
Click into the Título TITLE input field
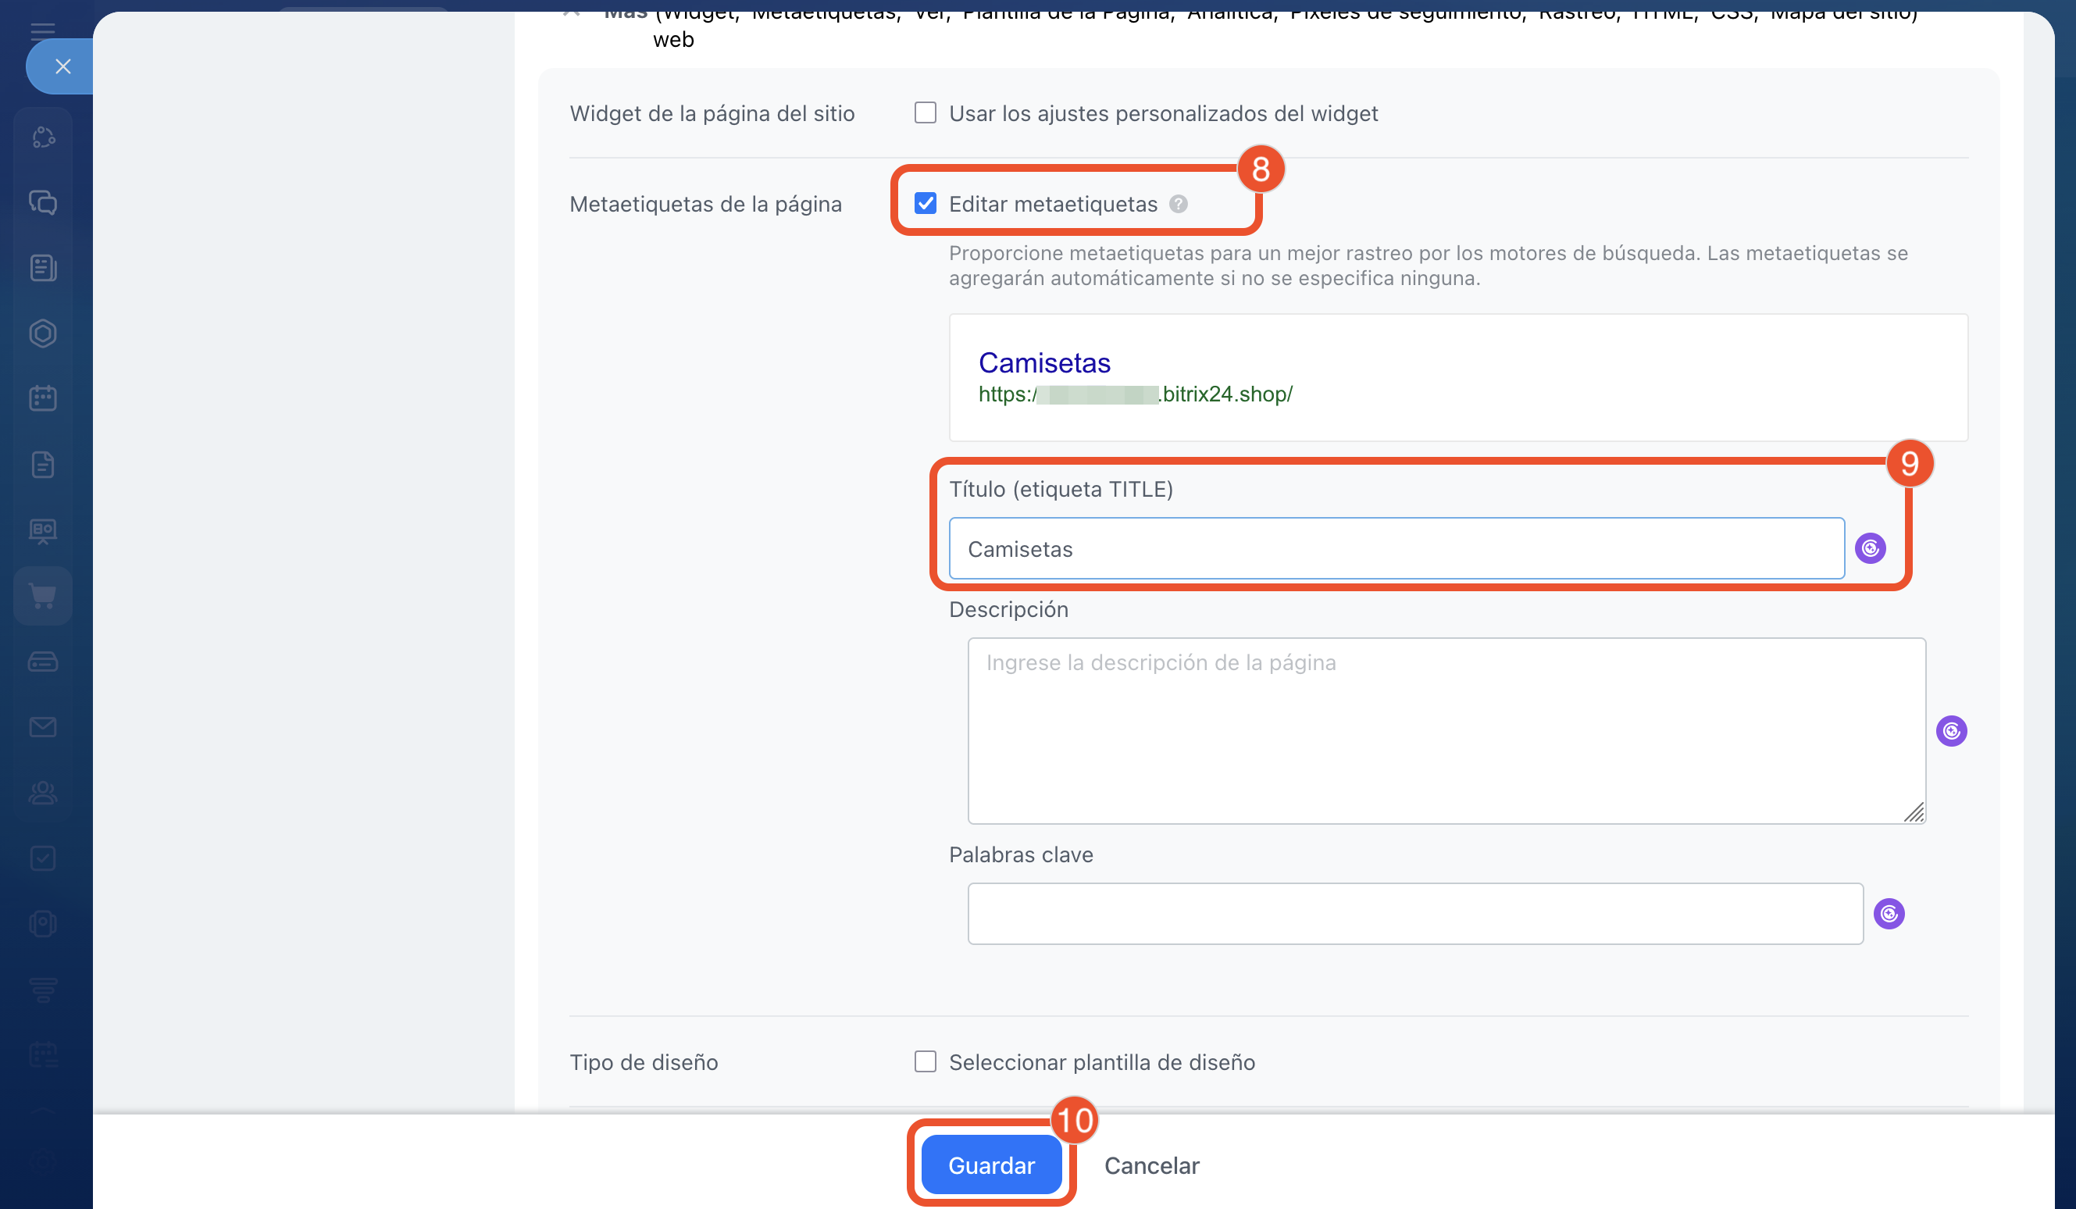[1396, 548]
